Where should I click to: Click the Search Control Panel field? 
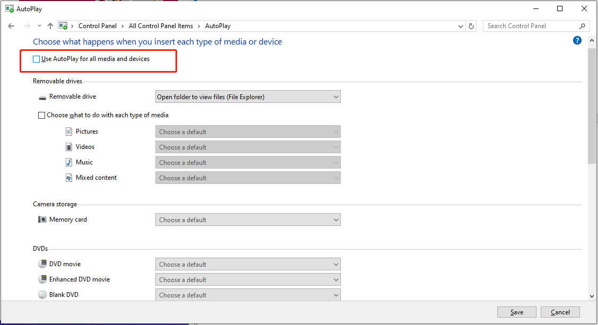tap(531, 26)
